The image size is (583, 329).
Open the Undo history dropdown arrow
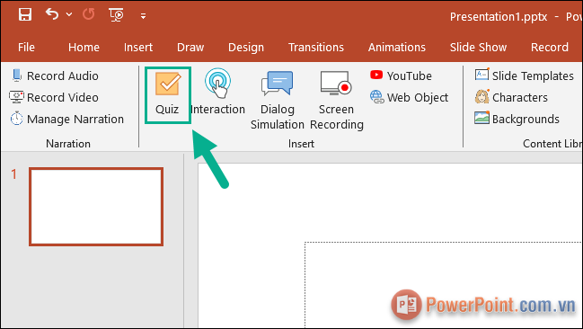click(x=69, y=14)
